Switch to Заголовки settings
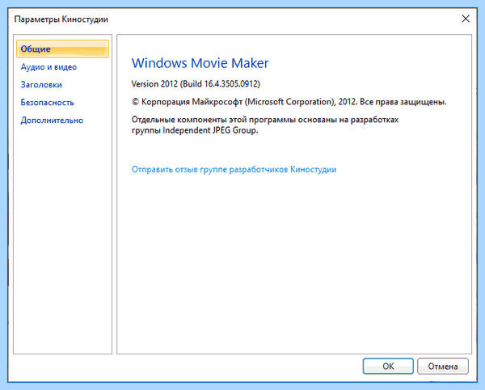This screenshot has height=390, width=485. point(41,84)
